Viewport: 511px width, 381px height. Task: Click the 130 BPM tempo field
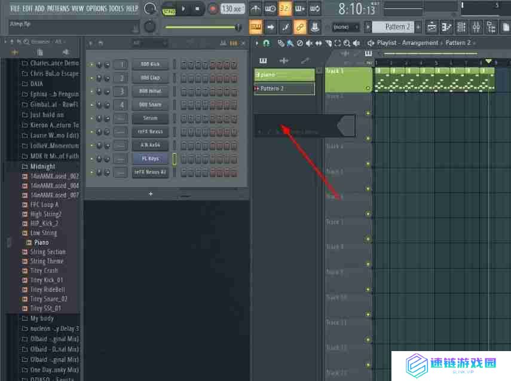click(x=231, y=8)
